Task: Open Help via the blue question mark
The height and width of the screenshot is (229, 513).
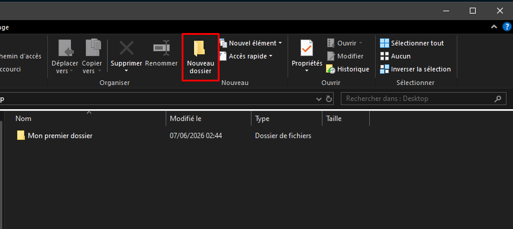Action: 506,27
